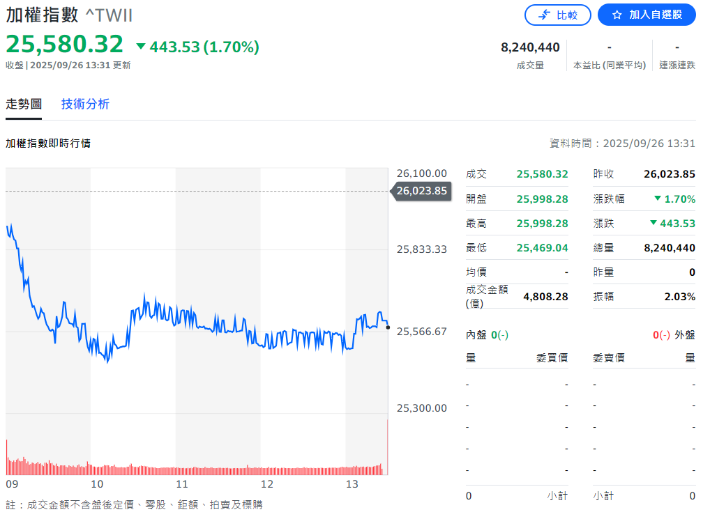
Task: Click the 26,023.85 previous close price tag
Action: click(421, 191)
